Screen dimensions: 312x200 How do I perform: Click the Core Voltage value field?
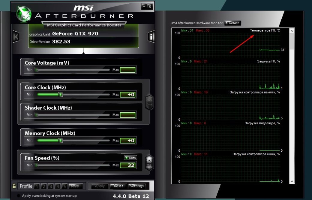[x=128, y=70]
